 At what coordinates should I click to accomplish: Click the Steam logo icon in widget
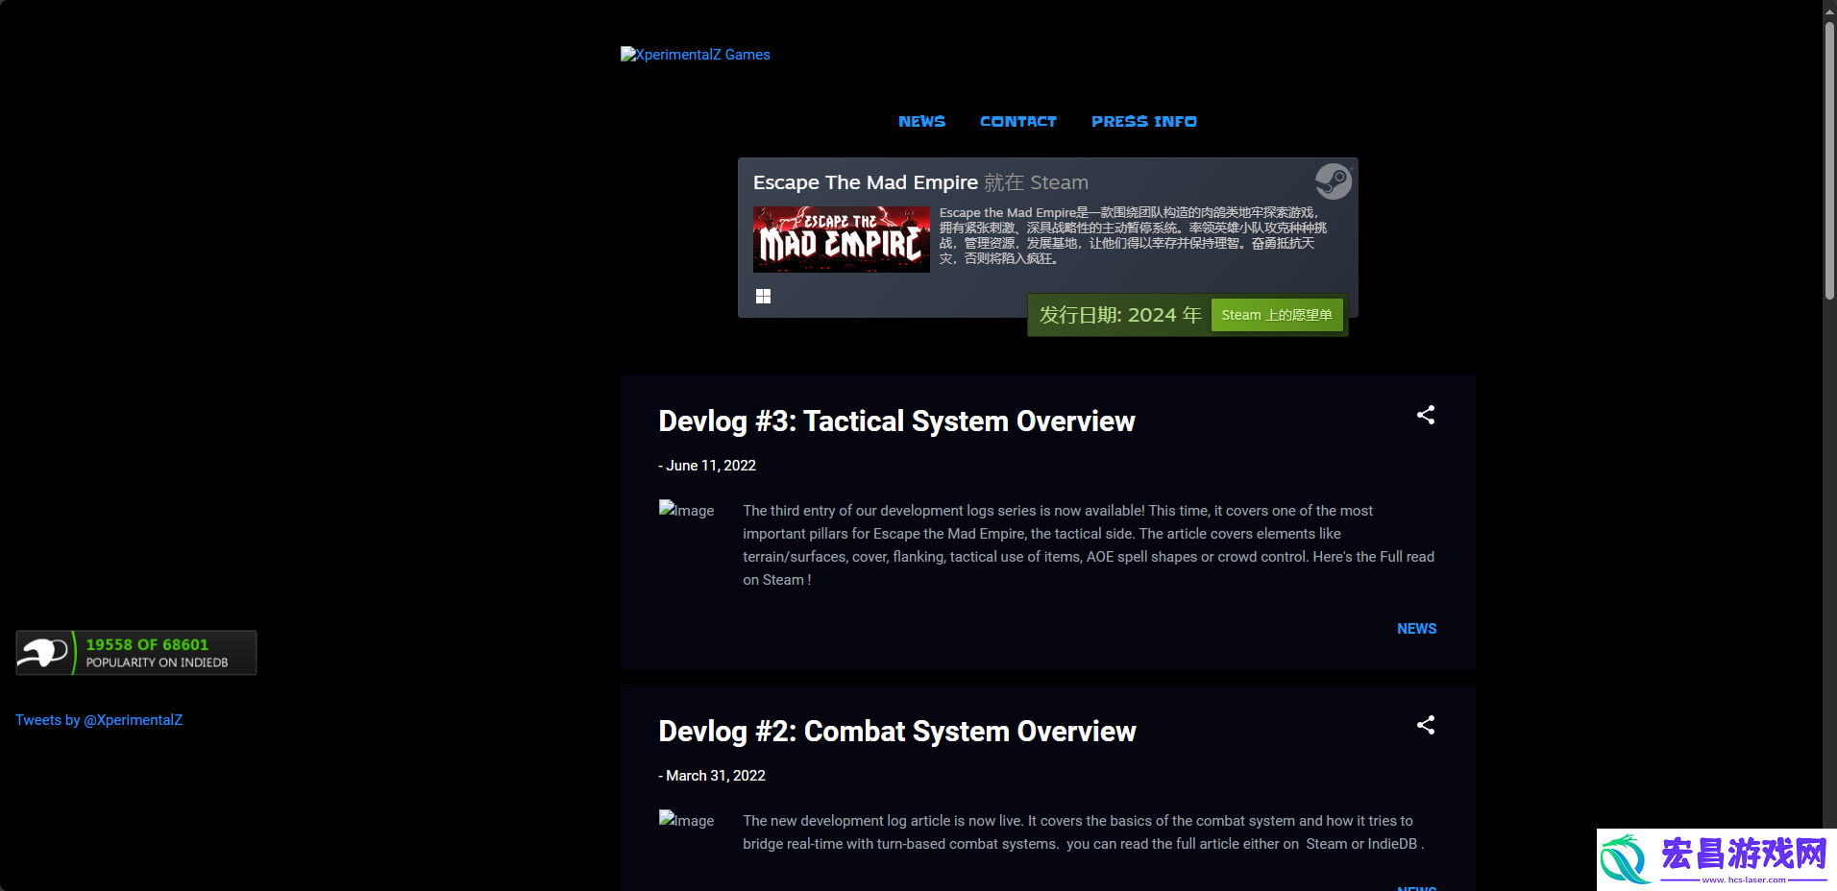pyautogui.click(x=1334, y=181)
